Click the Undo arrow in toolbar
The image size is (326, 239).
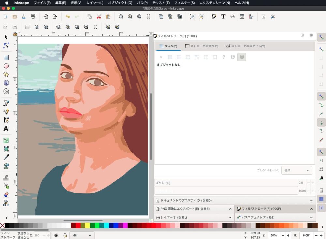pos(67,17)
